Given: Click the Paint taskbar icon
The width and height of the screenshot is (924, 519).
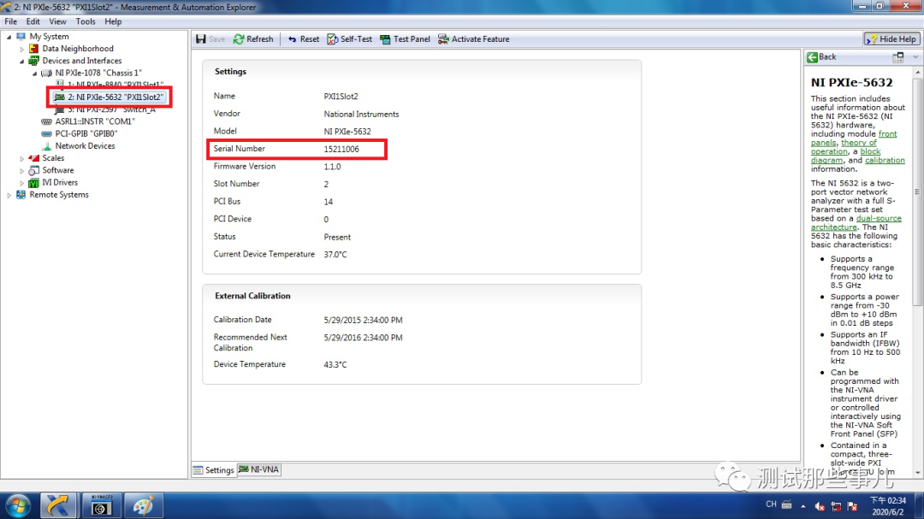Looking at the screenshot, I should (143, 505).
